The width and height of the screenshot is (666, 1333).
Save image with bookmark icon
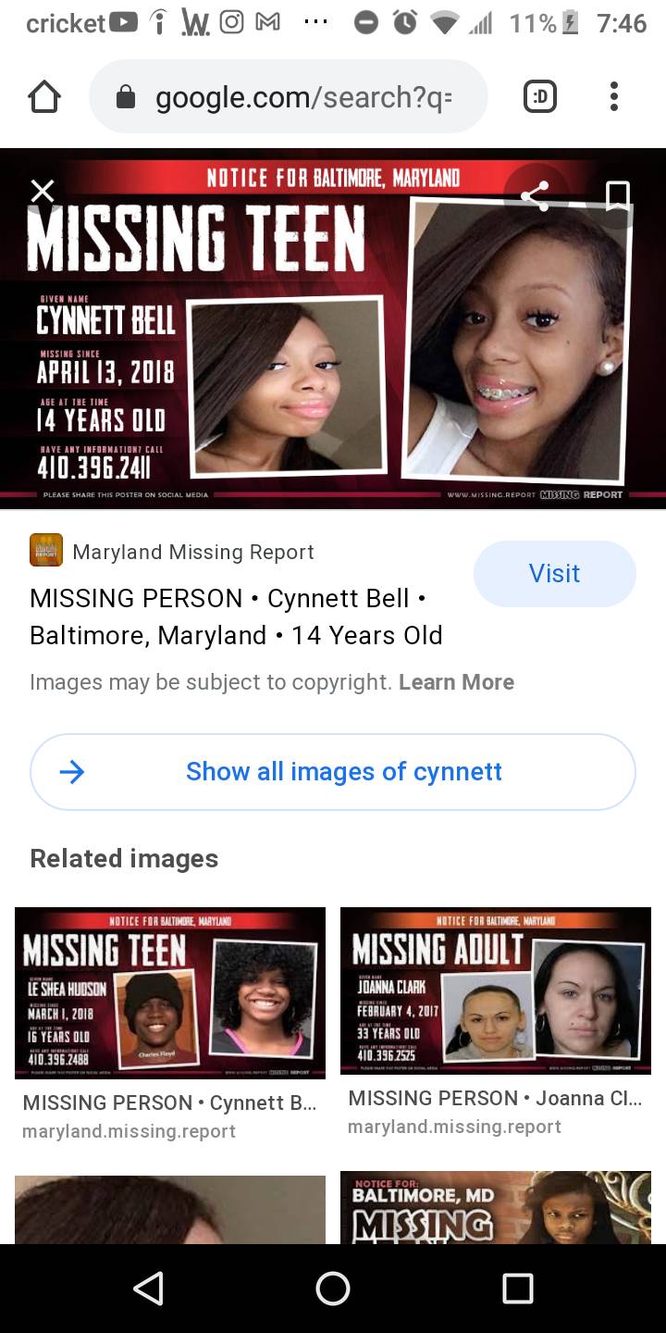(x=617, y=195)
